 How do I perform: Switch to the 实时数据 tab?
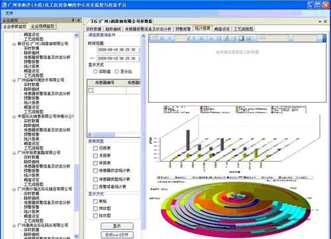[93, 29]
